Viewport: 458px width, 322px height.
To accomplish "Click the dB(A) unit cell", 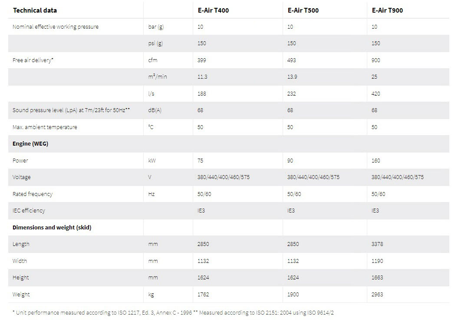I will point(155,110).
